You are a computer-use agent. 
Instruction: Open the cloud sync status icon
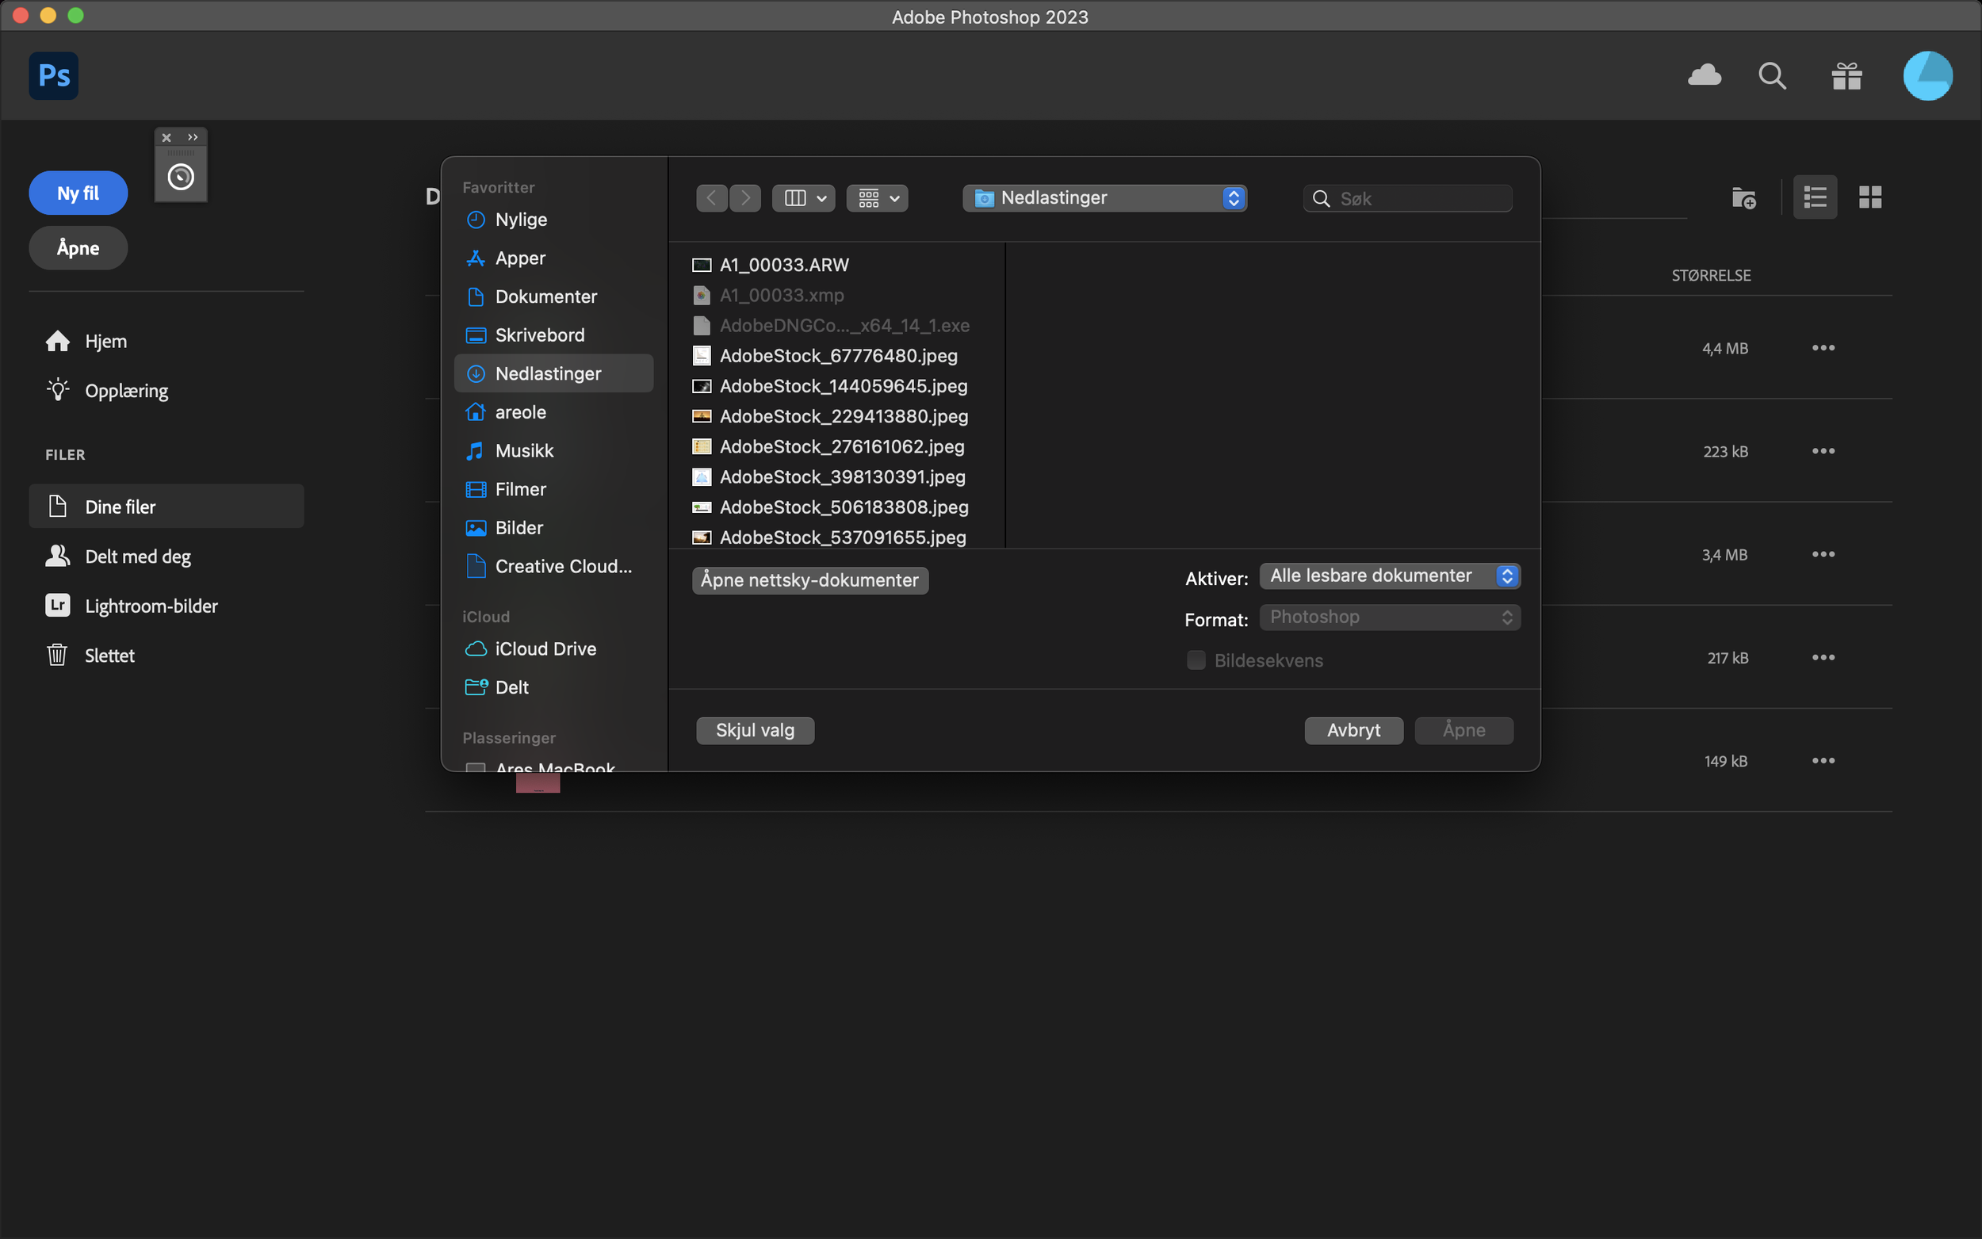1705,75
